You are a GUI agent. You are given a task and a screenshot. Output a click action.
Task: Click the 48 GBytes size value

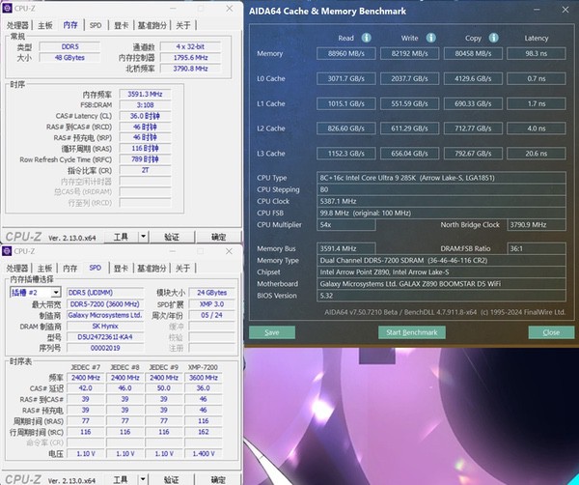(69, 57)
